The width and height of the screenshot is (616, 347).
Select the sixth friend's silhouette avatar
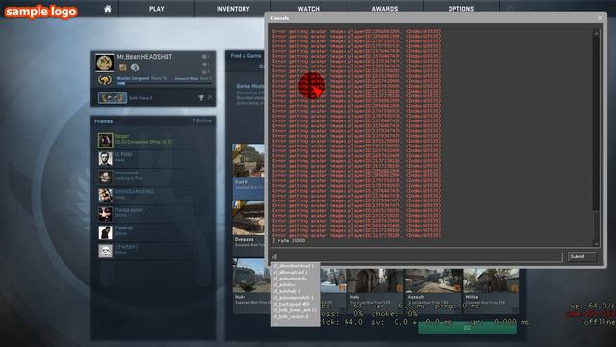tap(105, 232)
